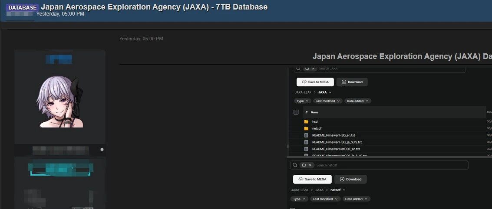Go to JAXA-LEAK breadcrumb in the upper panel
Viewport: 492px width, 209px height.
click(304, 92)
